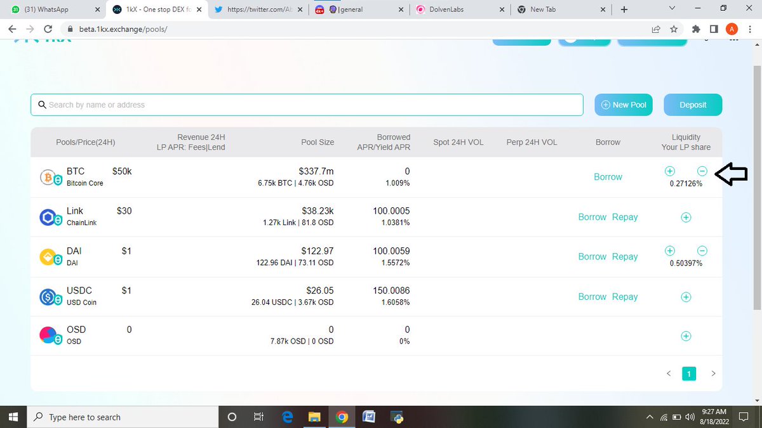Click Borrow for the BTC pool
The height and width of the screenshot is (428, 762).
pos(608,177)
